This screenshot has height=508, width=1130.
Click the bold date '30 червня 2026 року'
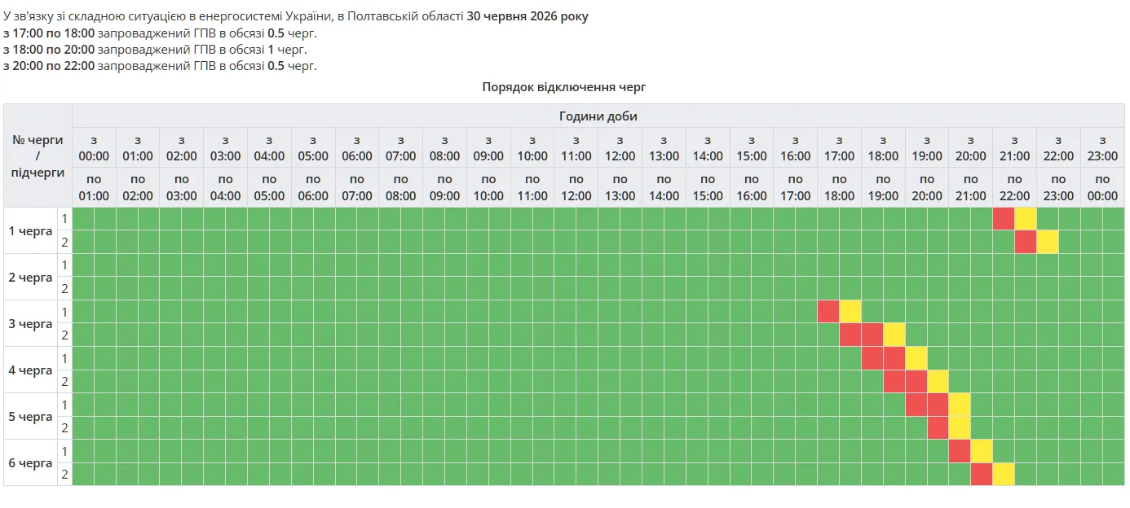pyautogui.click(x=527, y=16)
